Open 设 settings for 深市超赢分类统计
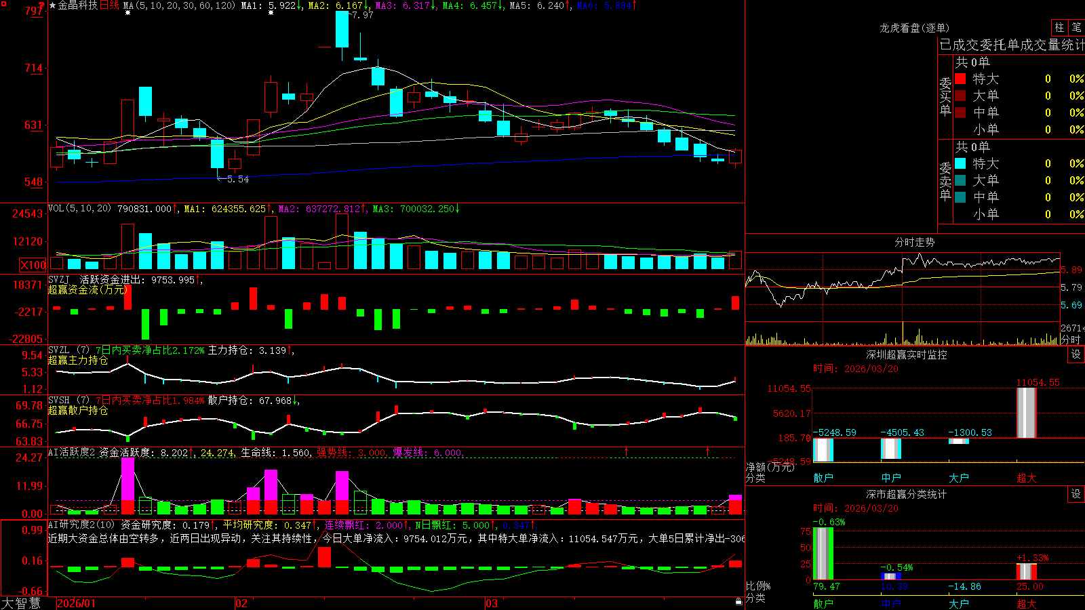 [x=1076, y=494]
